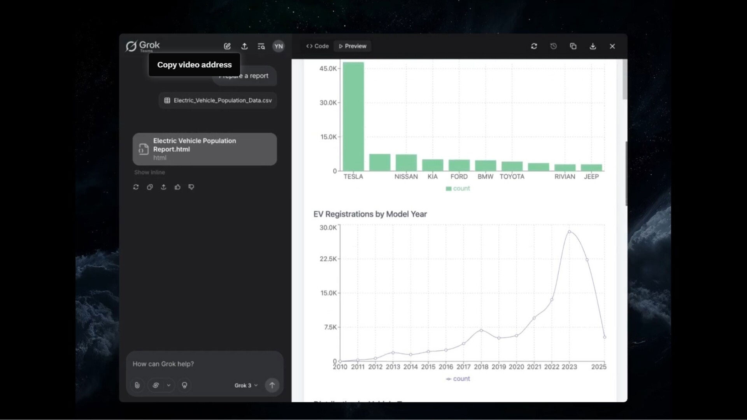
Task: Expand the DeepSearch options chevron
Action: point(168,385)
